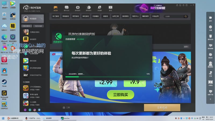
Task: Open the 游戏活动 icon in right sidebar
Action: (210, 37)
